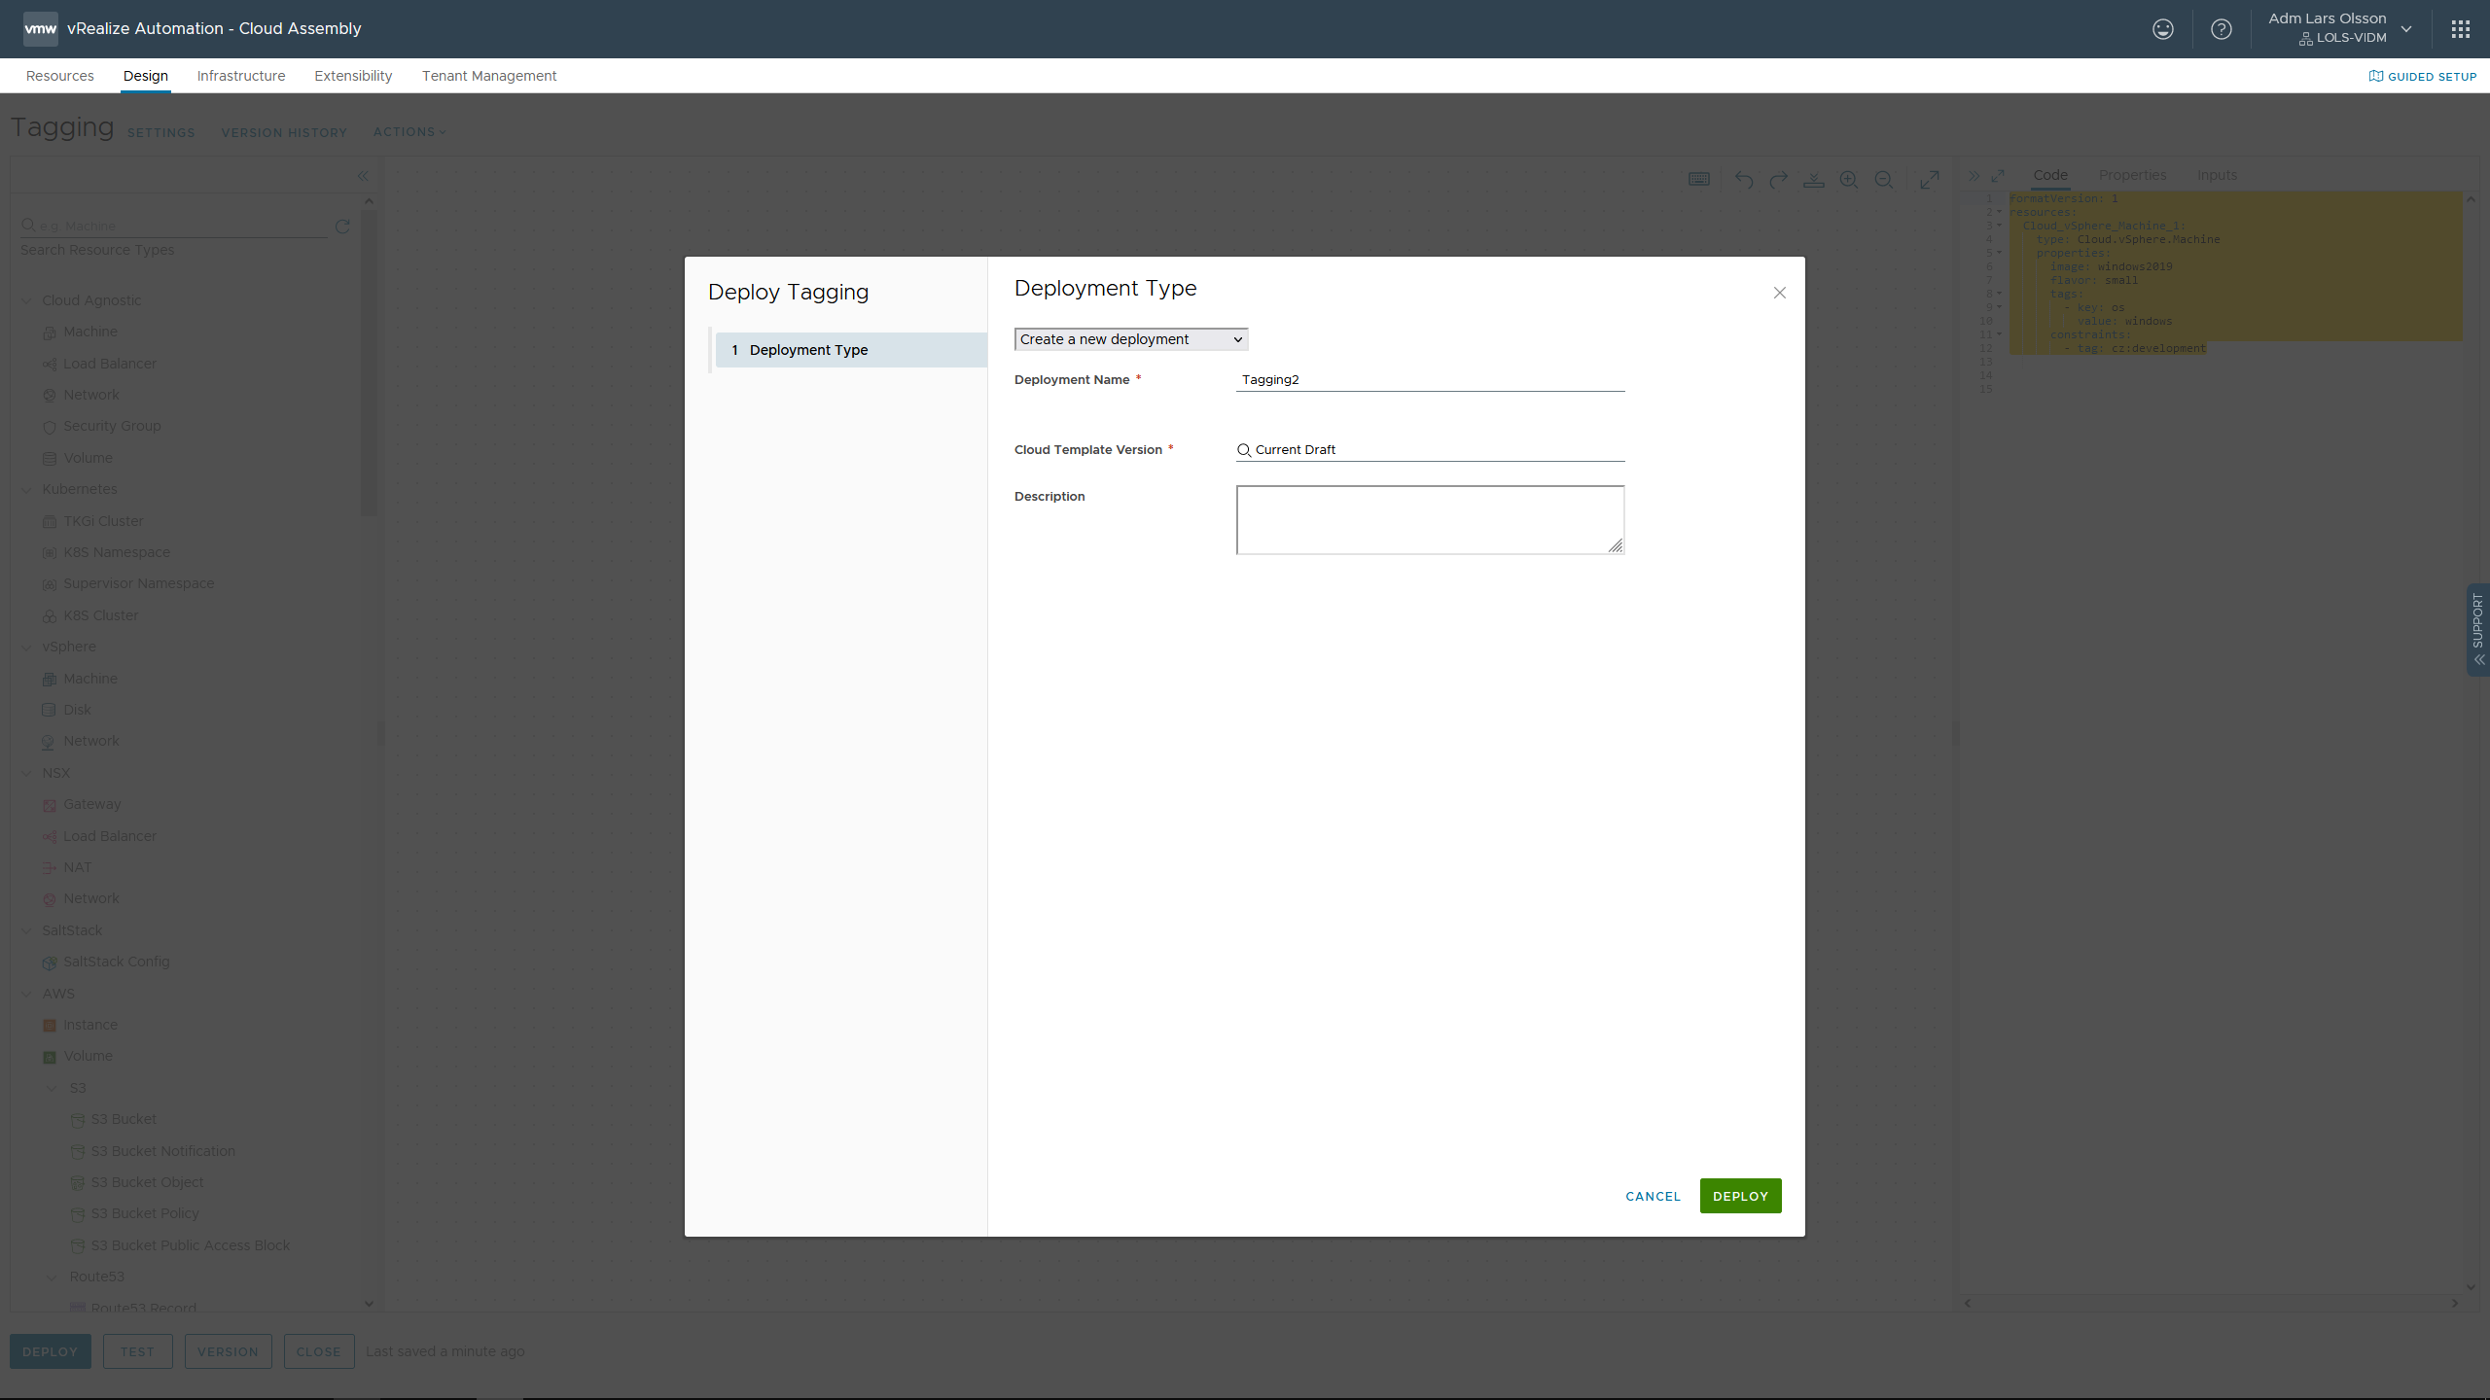Collapse the S3 subgroup

53,1088
